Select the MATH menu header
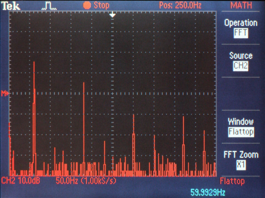This screenshot has height=198, width=265. [241, 5]
